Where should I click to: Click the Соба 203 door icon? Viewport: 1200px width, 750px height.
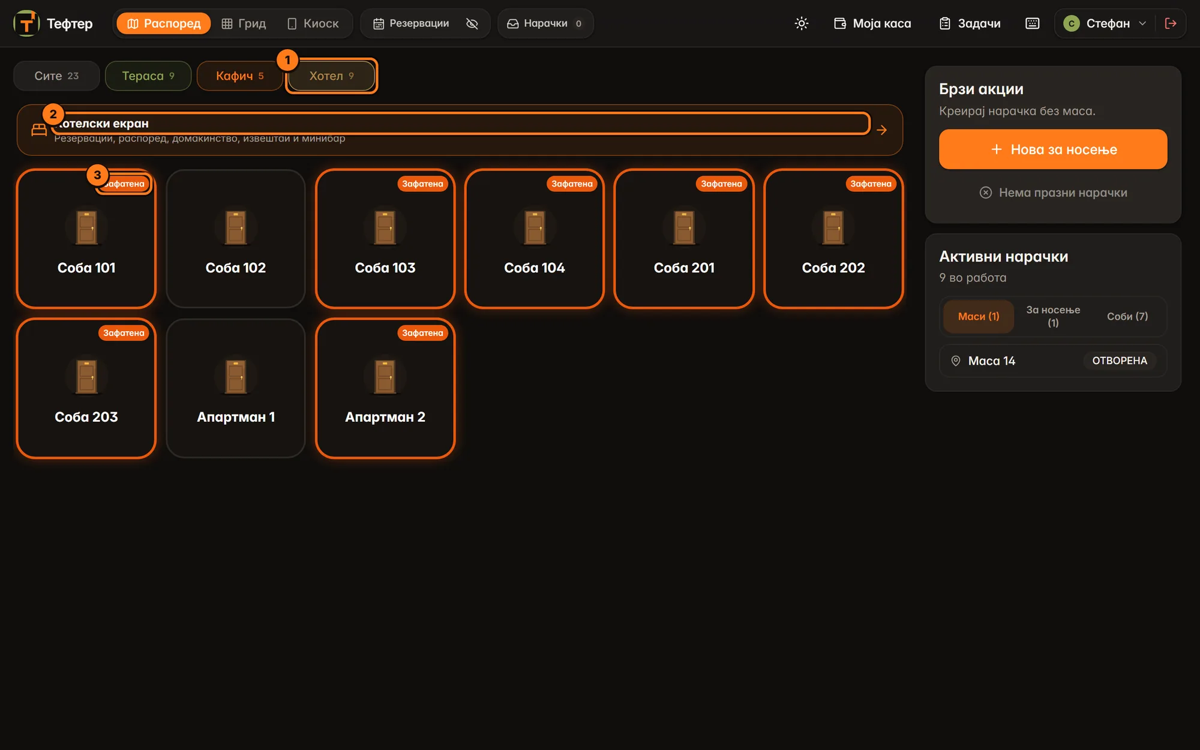coord(86,377)
